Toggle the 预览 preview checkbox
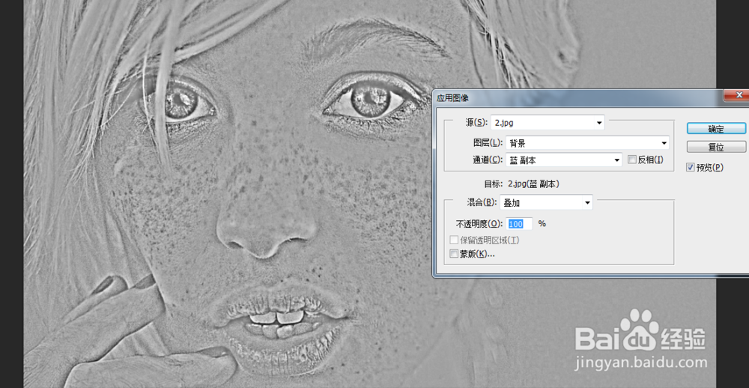Screen dimensions: 749x388 [x=691, y=167]
